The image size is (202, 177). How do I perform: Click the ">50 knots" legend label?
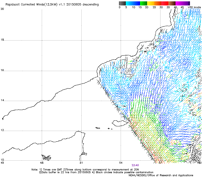[194, 7]
